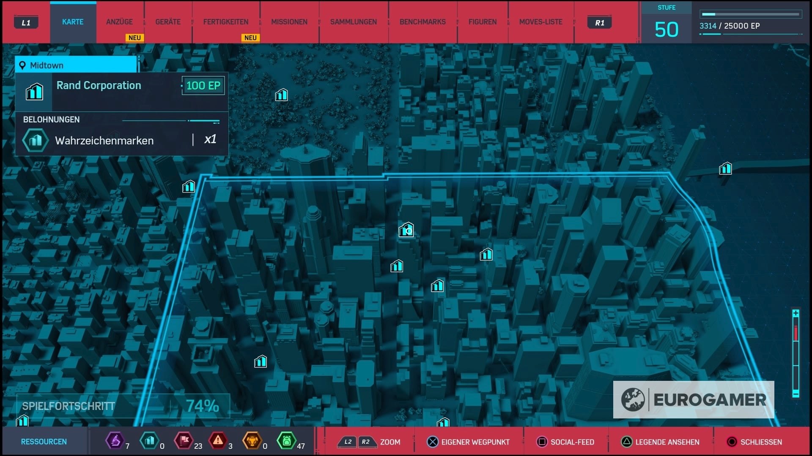This screenshot has height=456, width=812.
Task: Click the orange challenge token resource icon
Action: tap(252, 441)
